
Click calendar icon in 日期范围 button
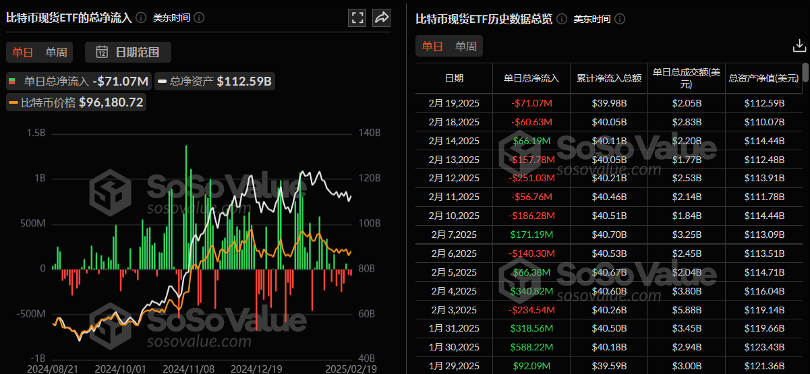click(103, 52)
